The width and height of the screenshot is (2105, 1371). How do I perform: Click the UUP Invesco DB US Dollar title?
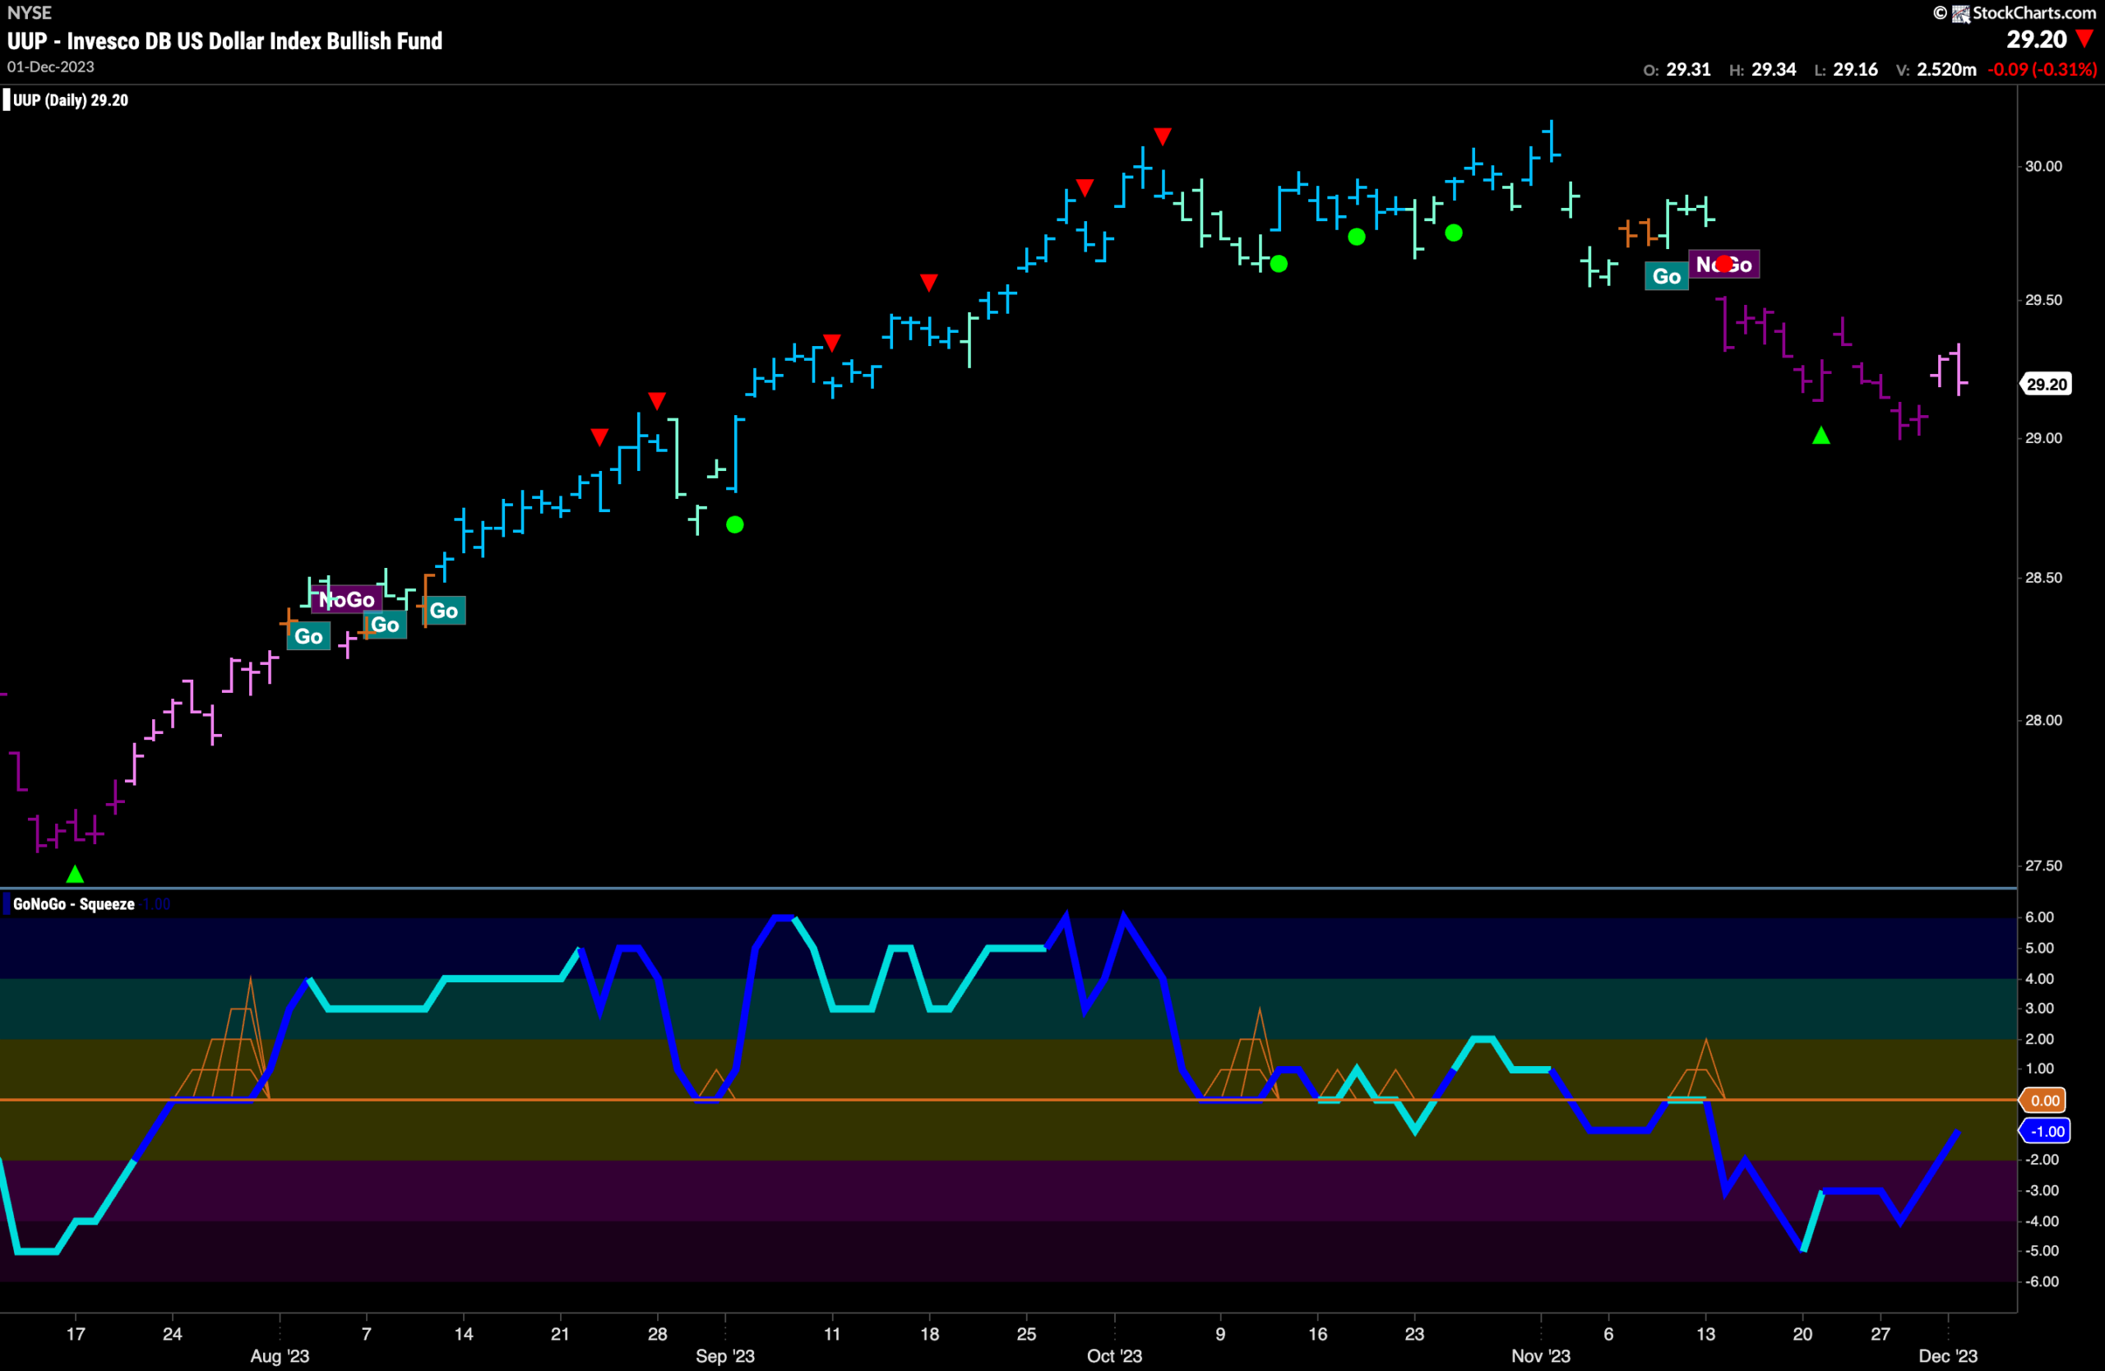[224, 40]
